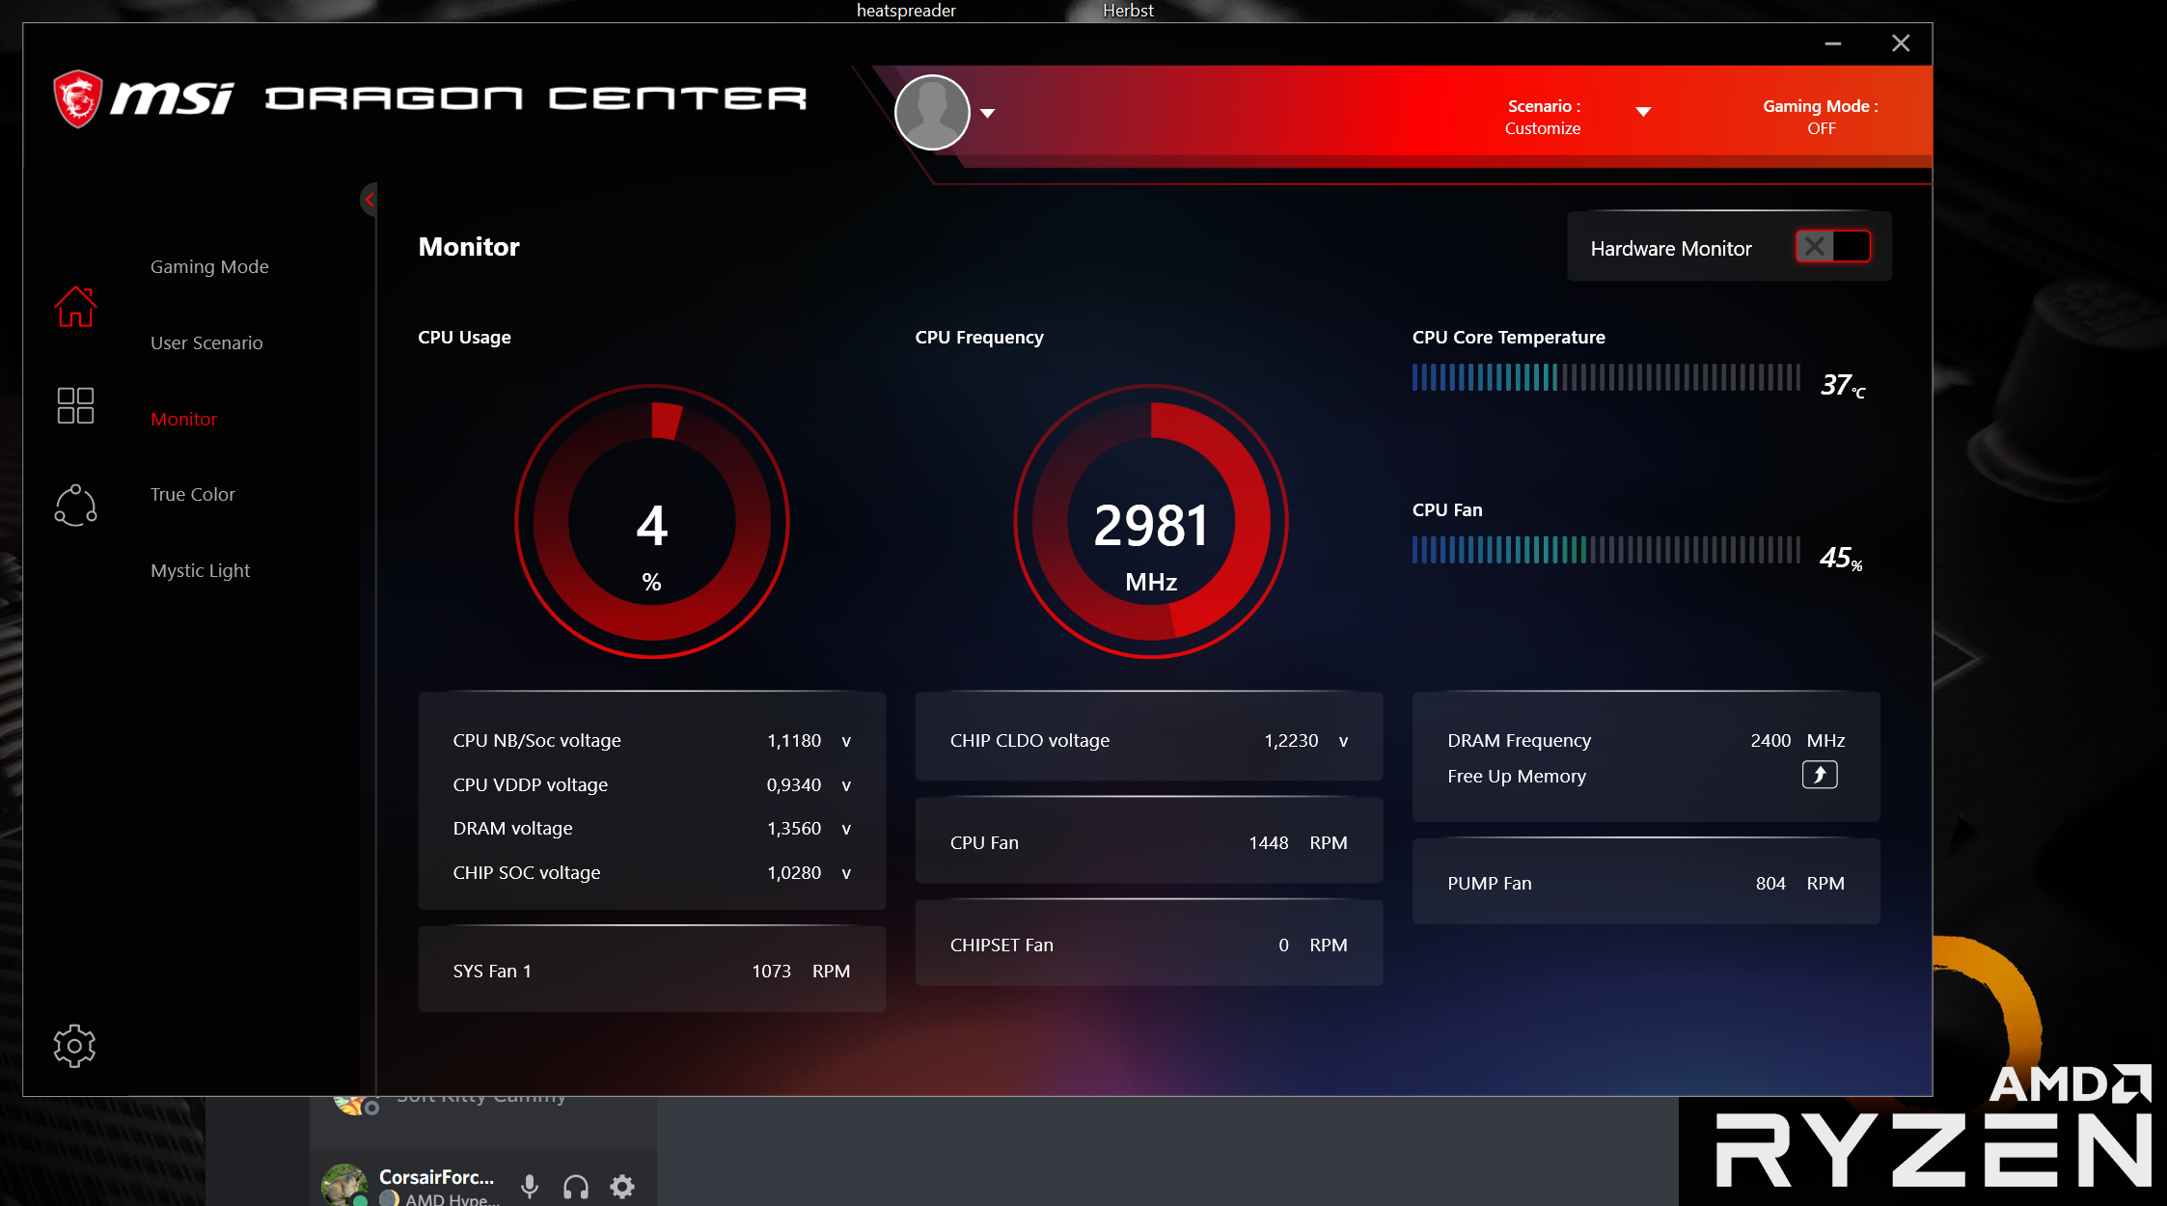Expand the profile avatar dropdown arrow
This screenshot has height=1206, width=2167.
coord(987,113)
